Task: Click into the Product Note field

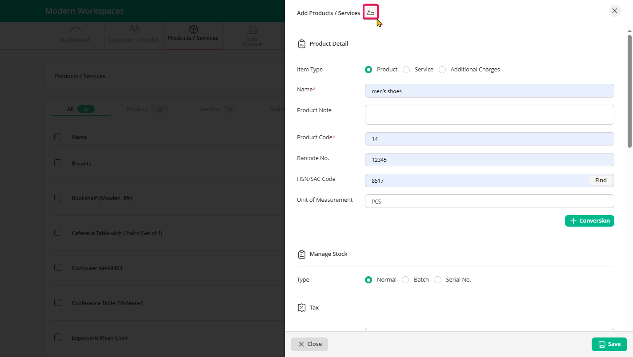Action: [489, 115]
